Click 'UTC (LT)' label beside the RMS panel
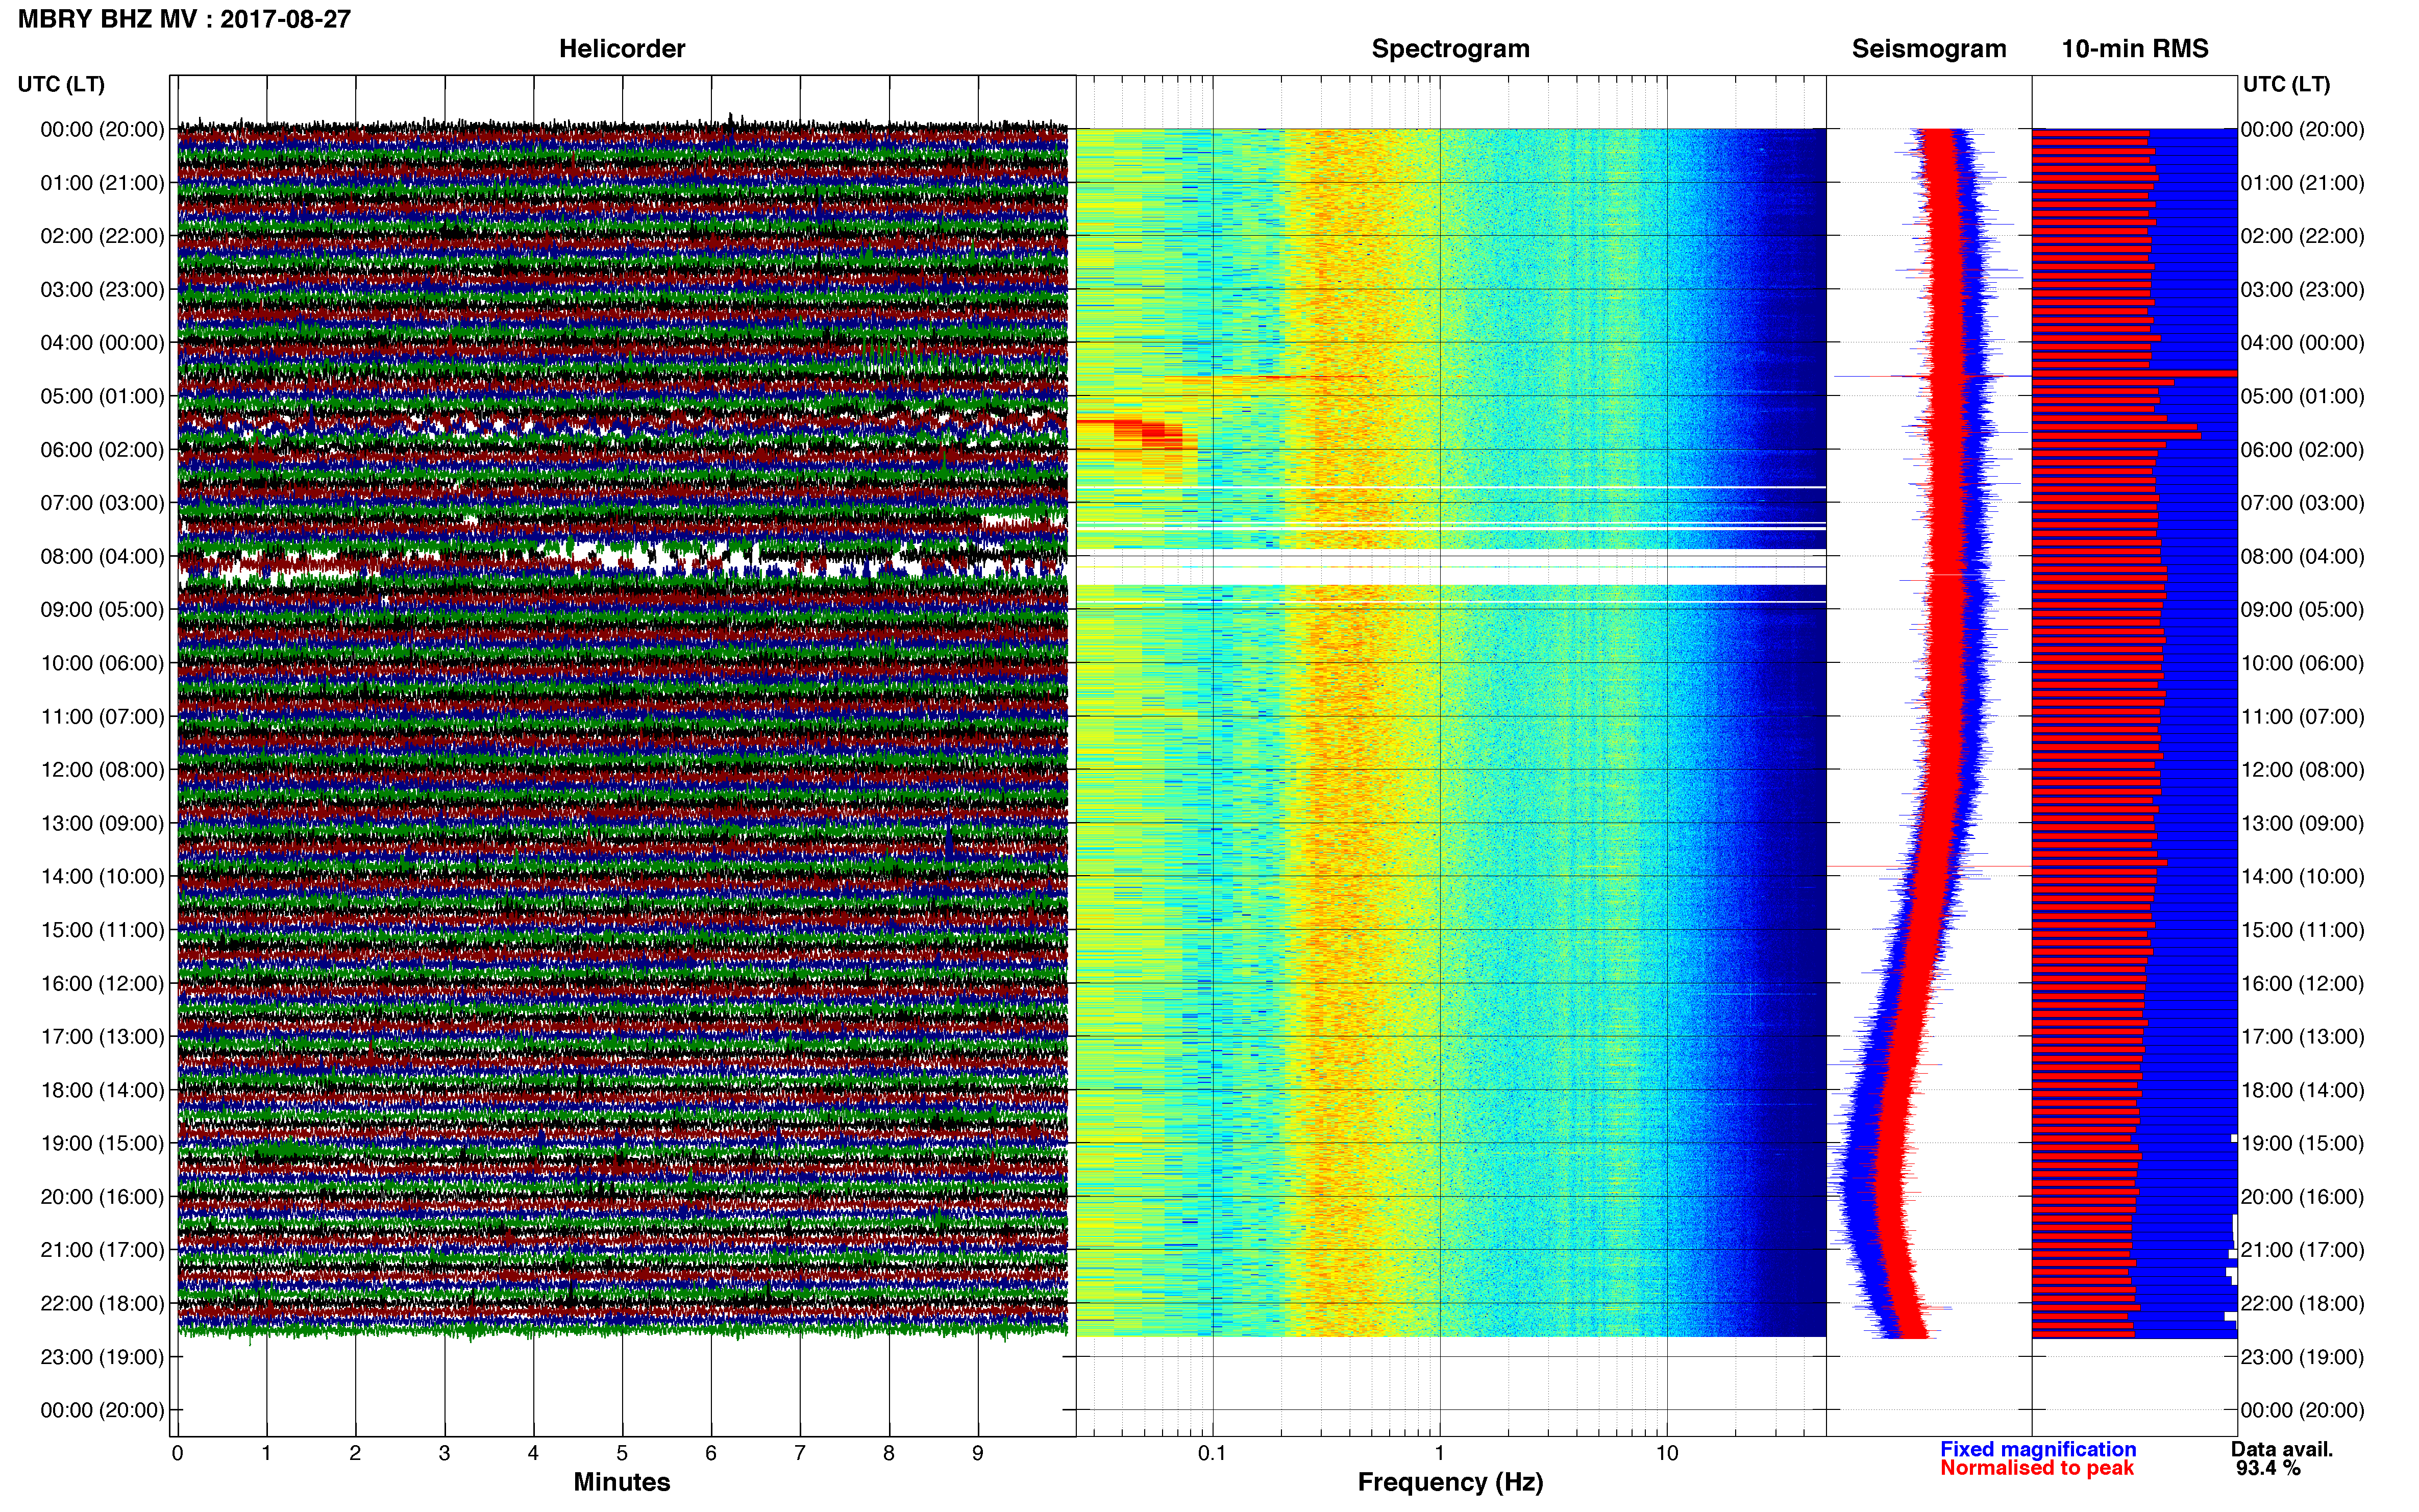Viewport: 2419px width, 1512px height. 2286,84
